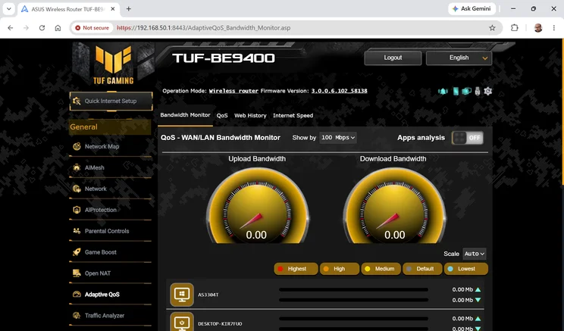
Task: Open the Show by 100 Mbps dropdown
Action: click(x=338, y=138)
